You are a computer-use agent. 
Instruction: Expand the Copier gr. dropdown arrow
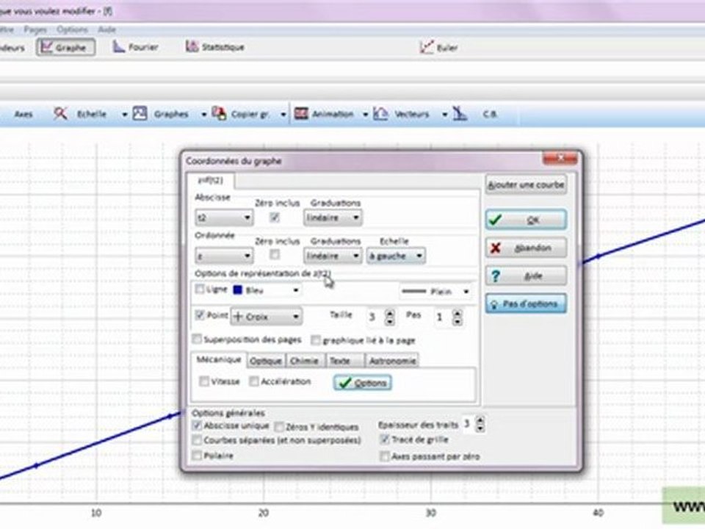point(283,115)
